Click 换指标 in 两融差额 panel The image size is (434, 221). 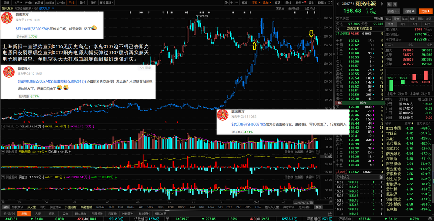point(309,152)
